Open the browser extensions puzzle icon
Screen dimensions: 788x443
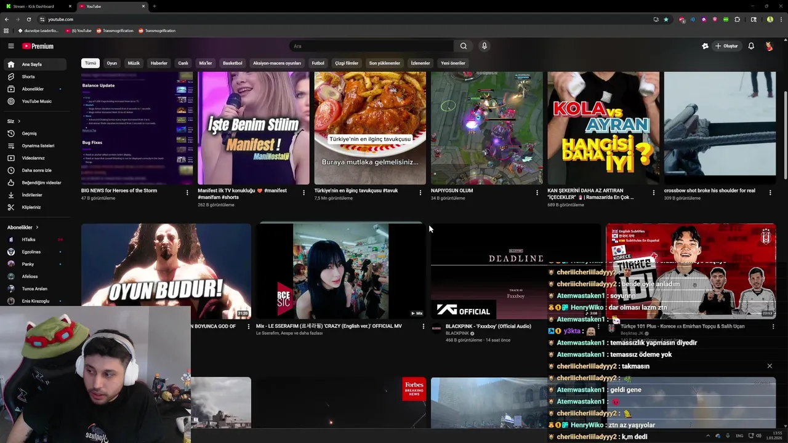[x=737, y=19]
